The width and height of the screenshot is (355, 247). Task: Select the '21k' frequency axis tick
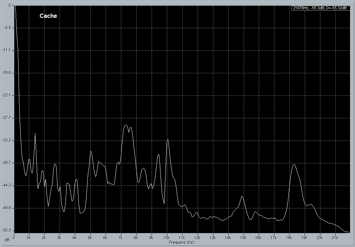335,238
